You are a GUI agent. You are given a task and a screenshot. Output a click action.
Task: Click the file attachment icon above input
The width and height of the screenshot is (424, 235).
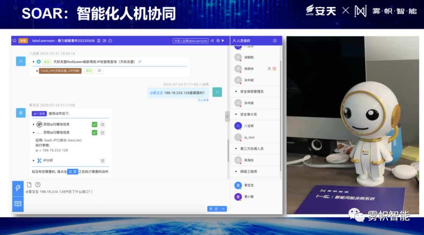(29, 185)
